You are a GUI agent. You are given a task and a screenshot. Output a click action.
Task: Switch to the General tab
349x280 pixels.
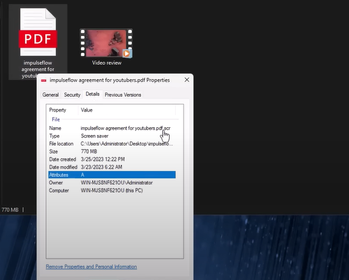51,95
